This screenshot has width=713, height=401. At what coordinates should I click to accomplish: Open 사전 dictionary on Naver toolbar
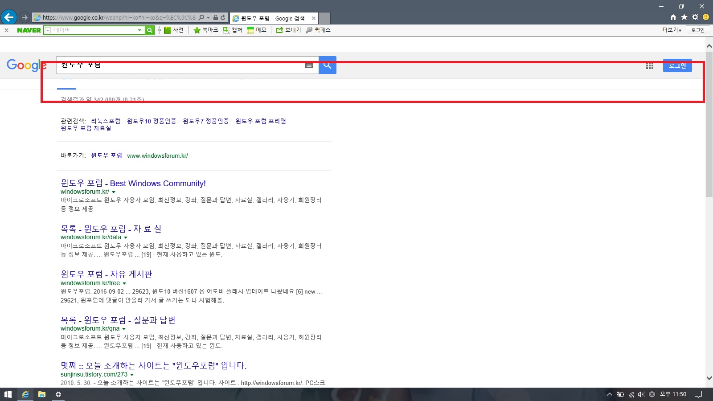[174, 30]
